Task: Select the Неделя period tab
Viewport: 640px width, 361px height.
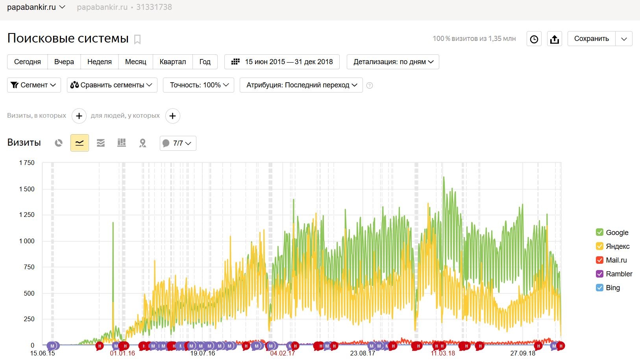Action: click(x=100, y=62)
